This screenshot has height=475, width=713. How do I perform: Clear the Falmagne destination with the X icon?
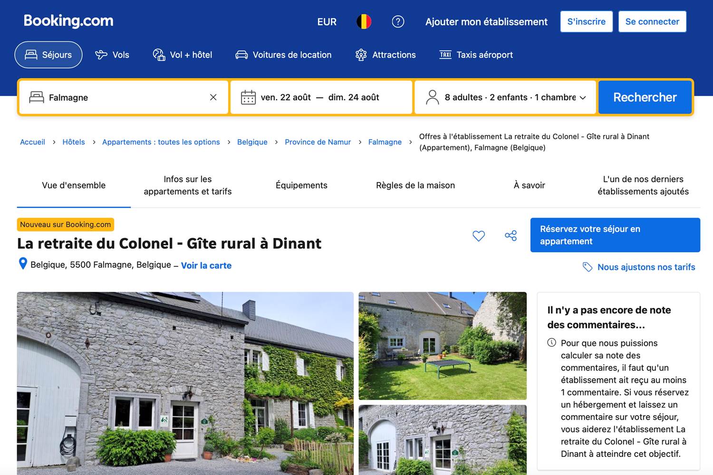[212, 97]
